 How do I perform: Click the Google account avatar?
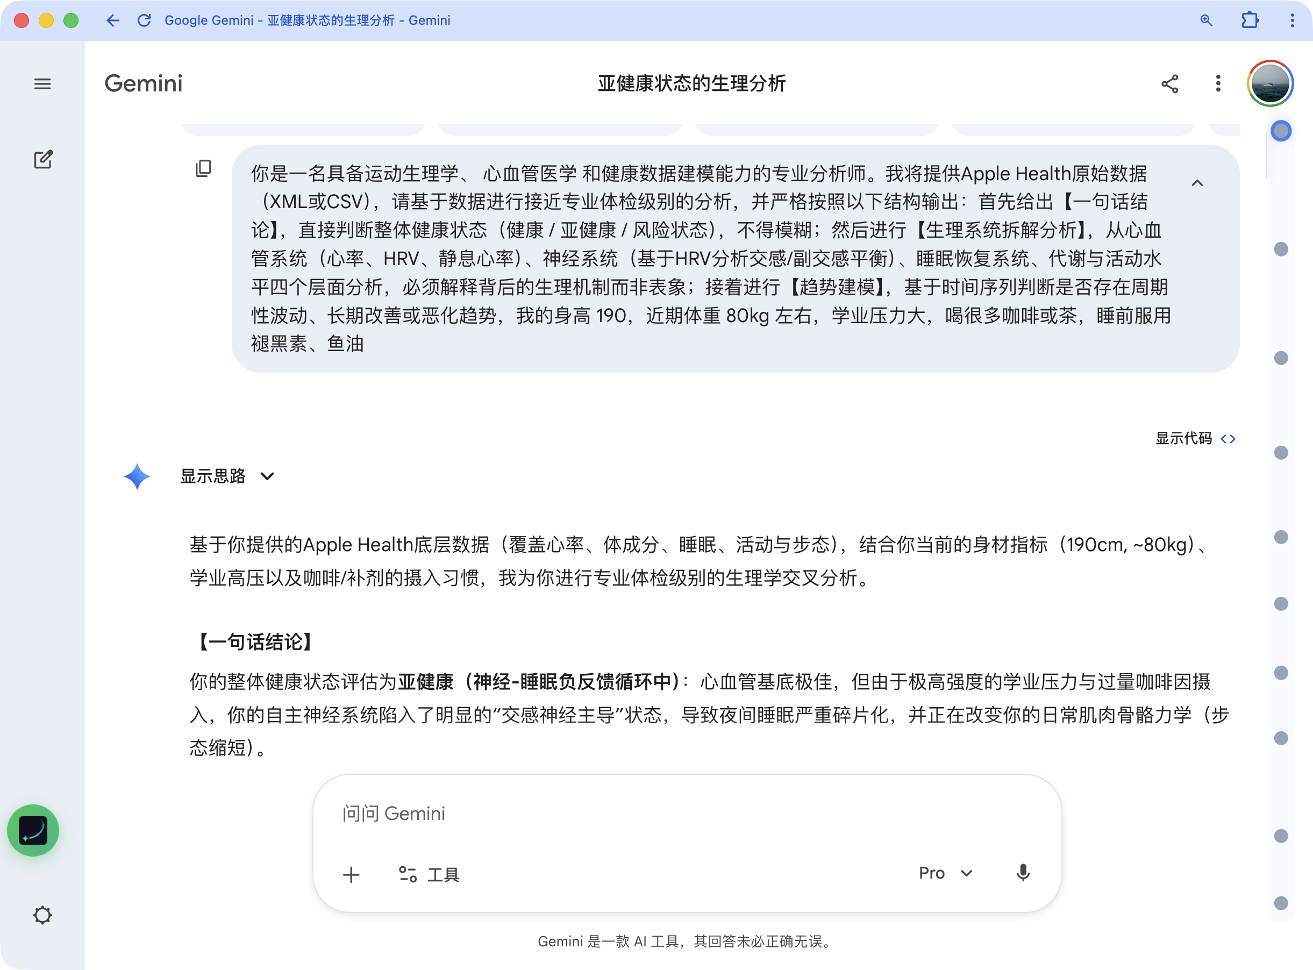click(x=1269, y=84)
